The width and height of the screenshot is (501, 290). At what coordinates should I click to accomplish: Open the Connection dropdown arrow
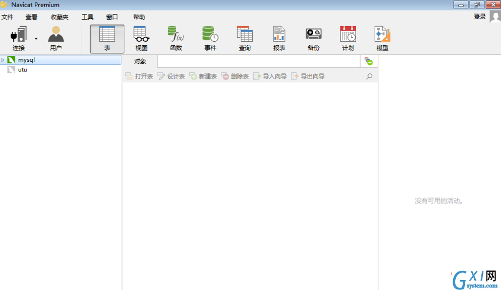(x=36, y=39)
